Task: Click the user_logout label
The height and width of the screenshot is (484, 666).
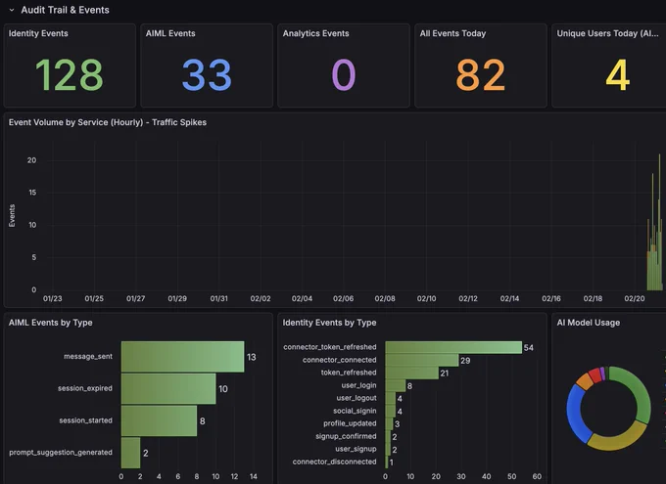Action: point(357,398)
